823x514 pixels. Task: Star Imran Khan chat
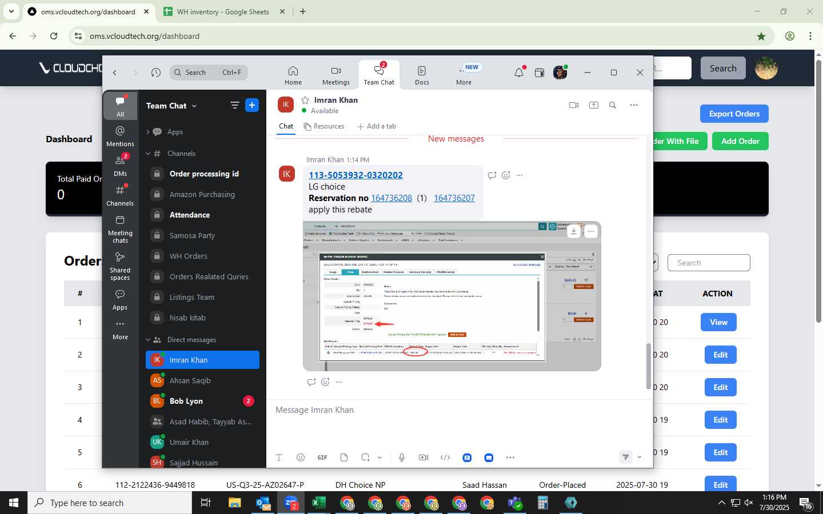[x=305, y=100]
